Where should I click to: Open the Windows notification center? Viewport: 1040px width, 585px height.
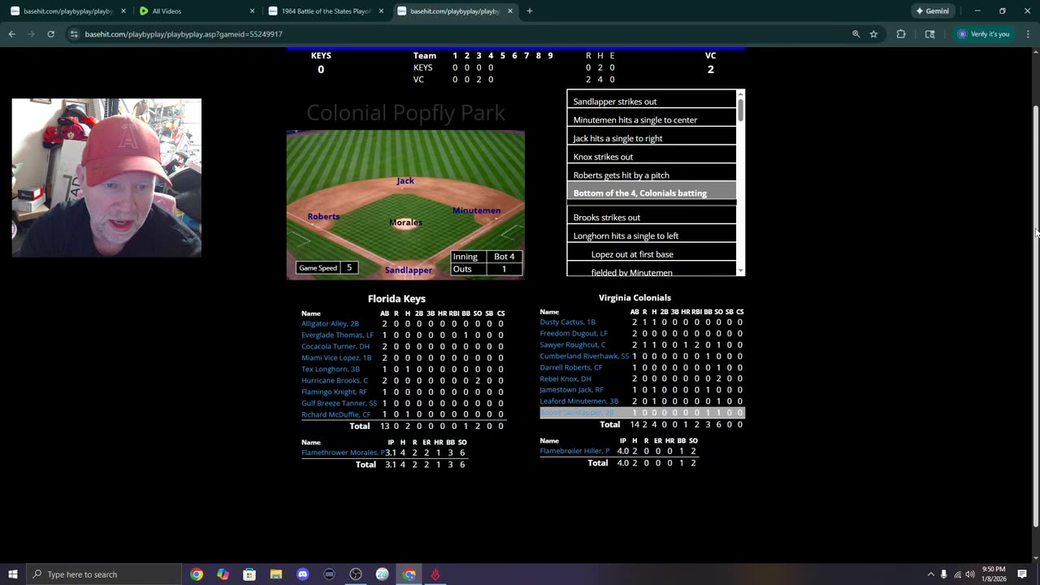(1022, 574)
